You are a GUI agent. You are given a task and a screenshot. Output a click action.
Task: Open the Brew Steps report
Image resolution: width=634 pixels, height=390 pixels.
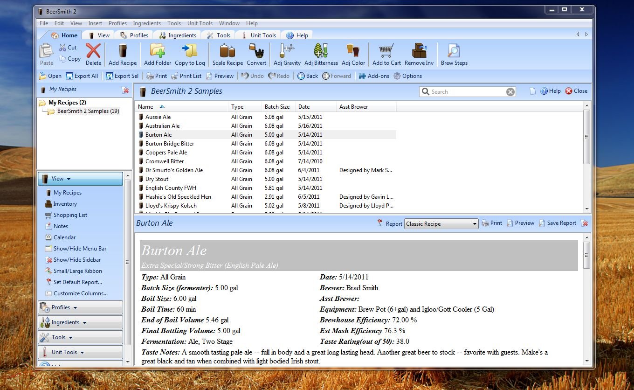click(454, 51)
